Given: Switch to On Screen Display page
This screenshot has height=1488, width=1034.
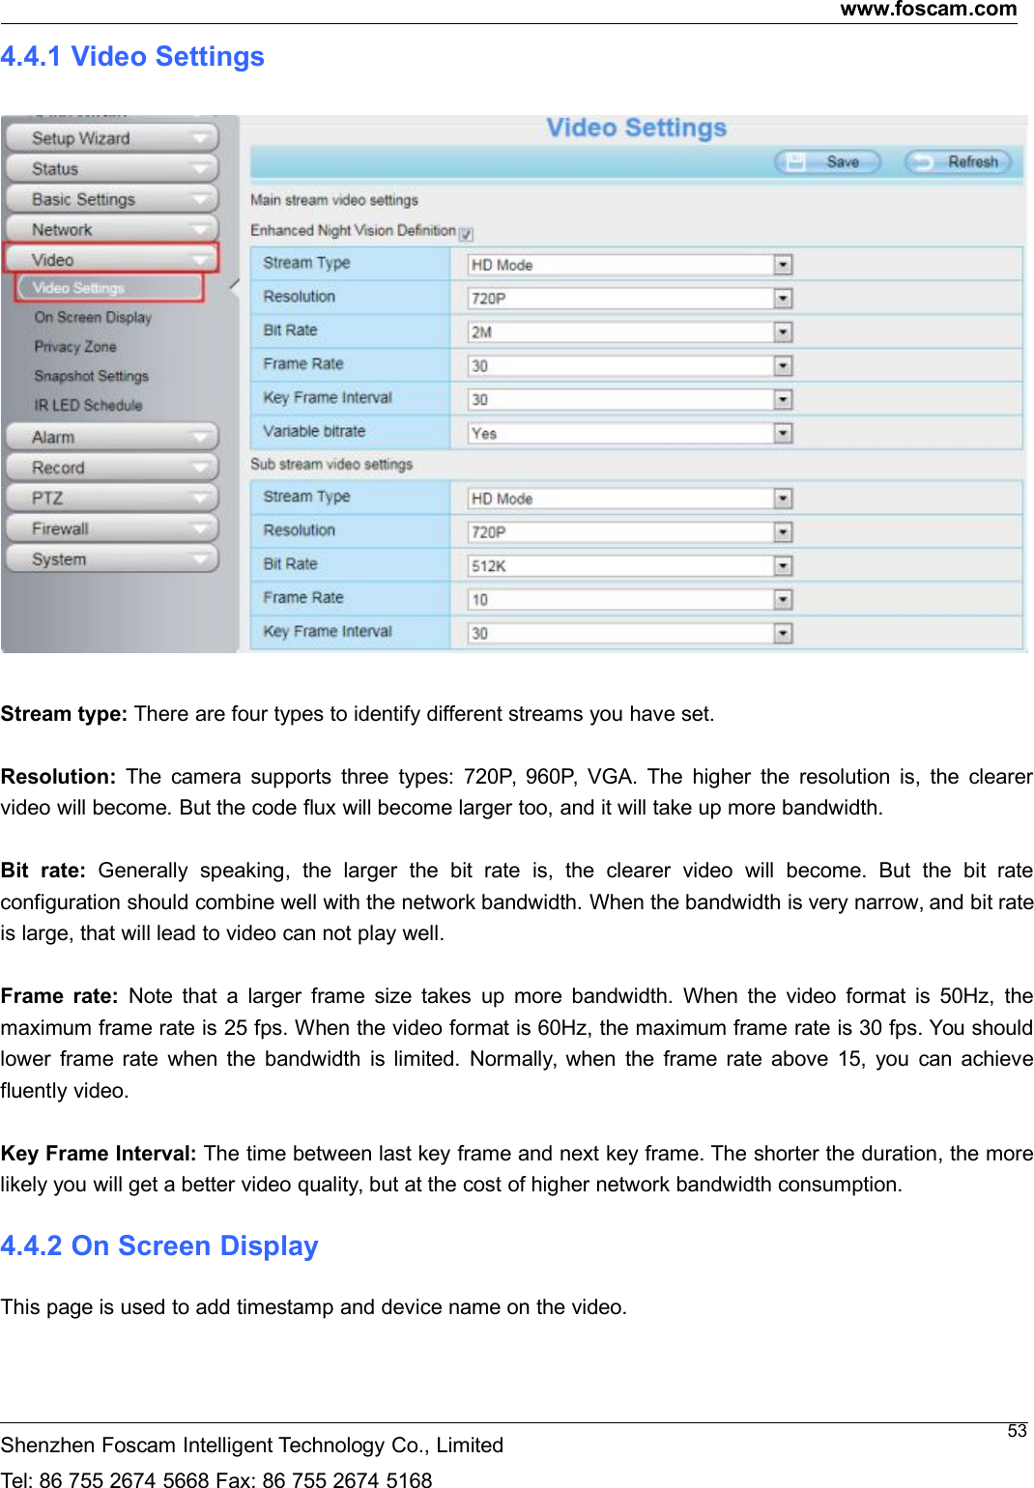Looking at the screenshot, I should point(93,317).
